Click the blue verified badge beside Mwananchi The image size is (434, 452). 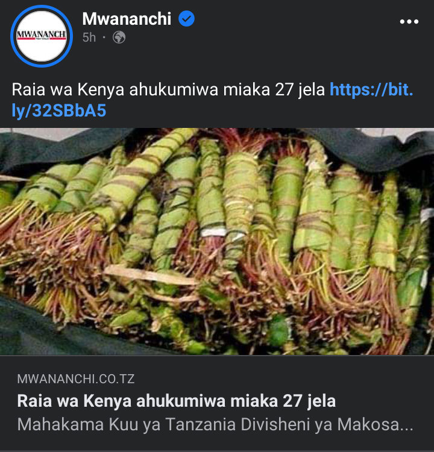tap(186, 19)
